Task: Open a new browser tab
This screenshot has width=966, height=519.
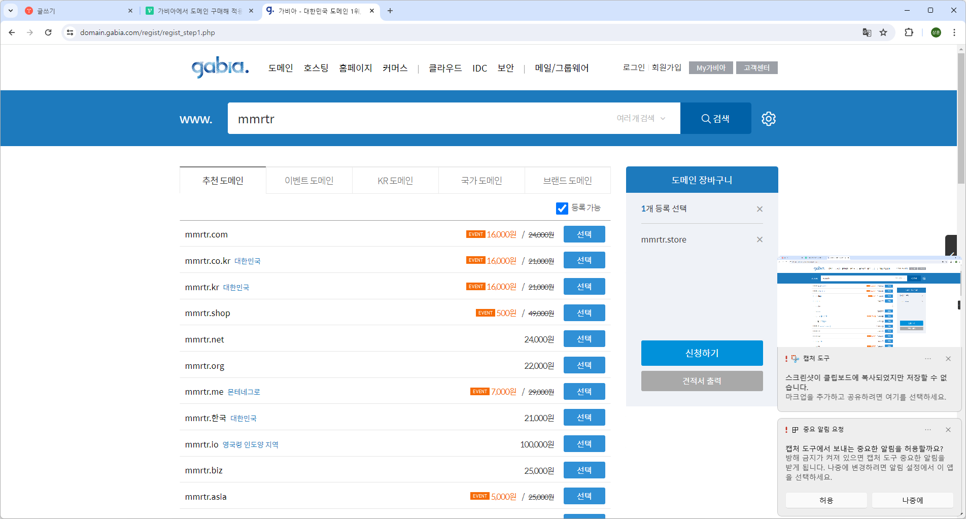Action: (x=390, y=11)
